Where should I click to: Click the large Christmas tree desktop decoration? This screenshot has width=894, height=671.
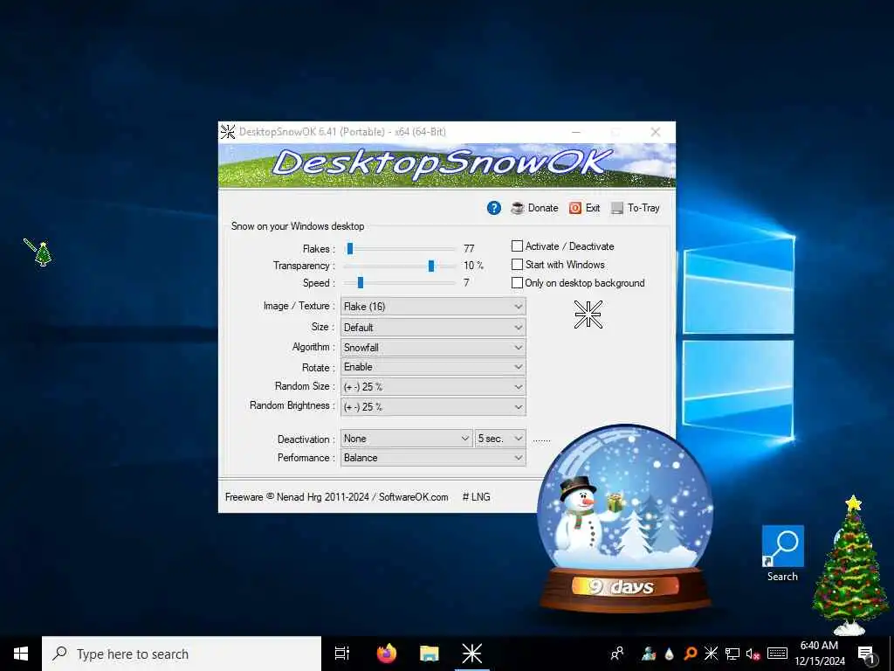[x=850, y=565]
